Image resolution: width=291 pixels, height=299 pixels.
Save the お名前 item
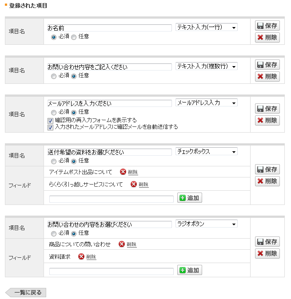267,26
